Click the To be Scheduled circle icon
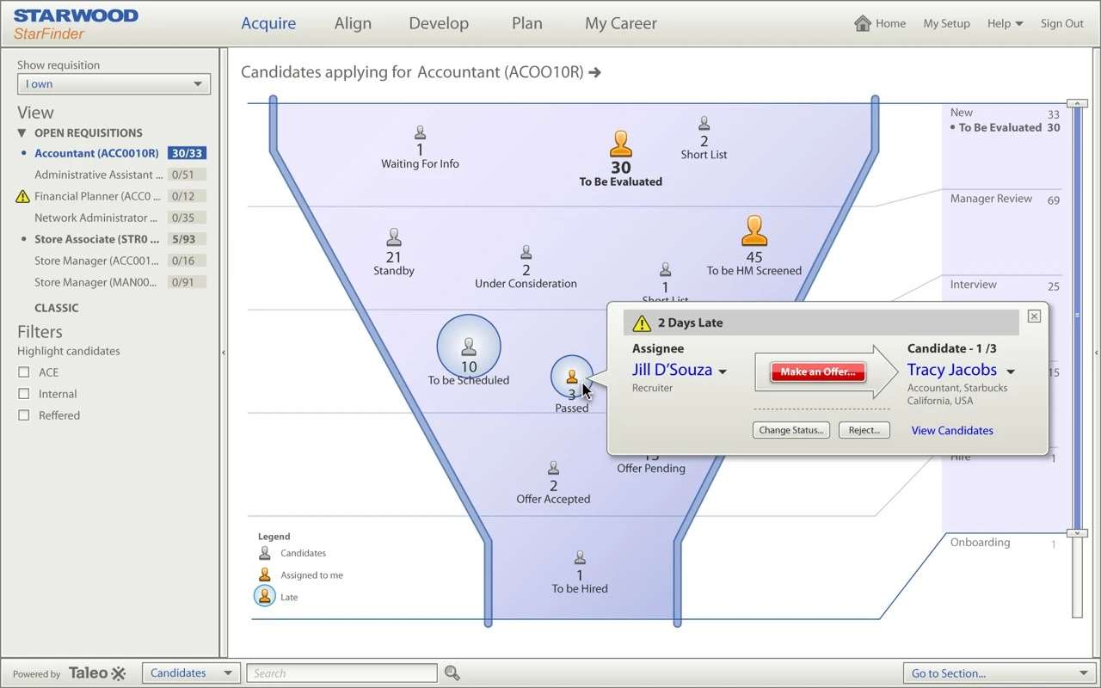Screen dimensions: 1101x688 click(x=469, y=347)
